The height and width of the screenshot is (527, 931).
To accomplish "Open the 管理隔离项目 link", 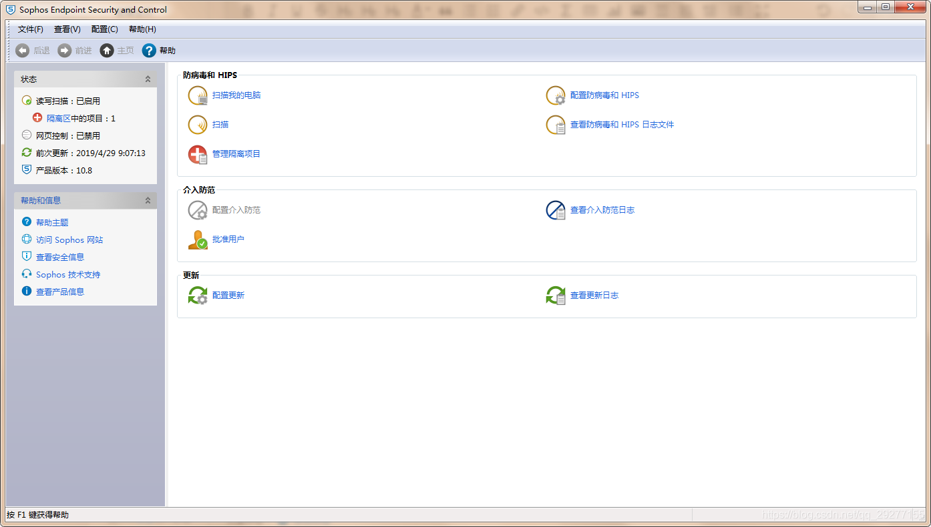I will (x=236, y=154).
